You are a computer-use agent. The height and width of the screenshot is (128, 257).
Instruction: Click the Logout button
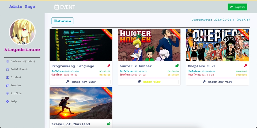click(237, 7)
